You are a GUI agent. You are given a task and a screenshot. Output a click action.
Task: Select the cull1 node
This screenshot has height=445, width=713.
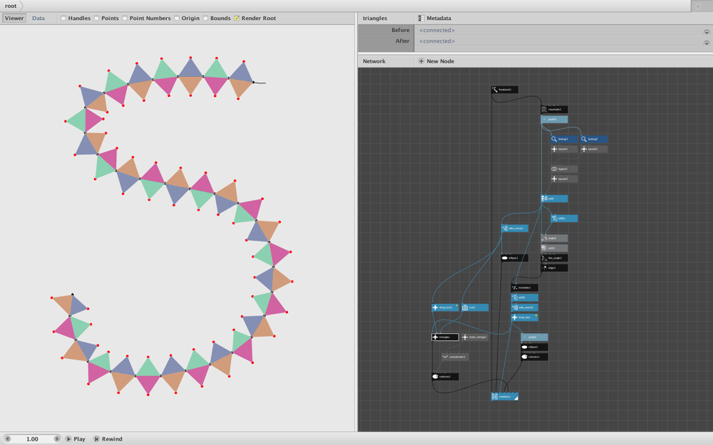click(x=554, y=199)
